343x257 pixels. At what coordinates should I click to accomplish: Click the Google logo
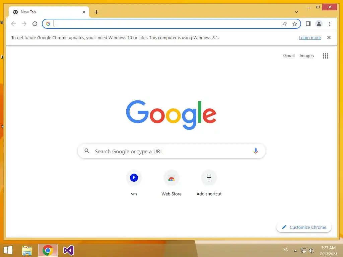pos(171,115)
